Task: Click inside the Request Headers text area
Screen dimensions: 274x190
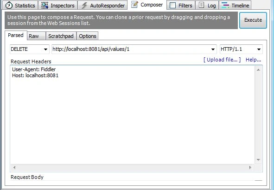Action: click(133, 115)
